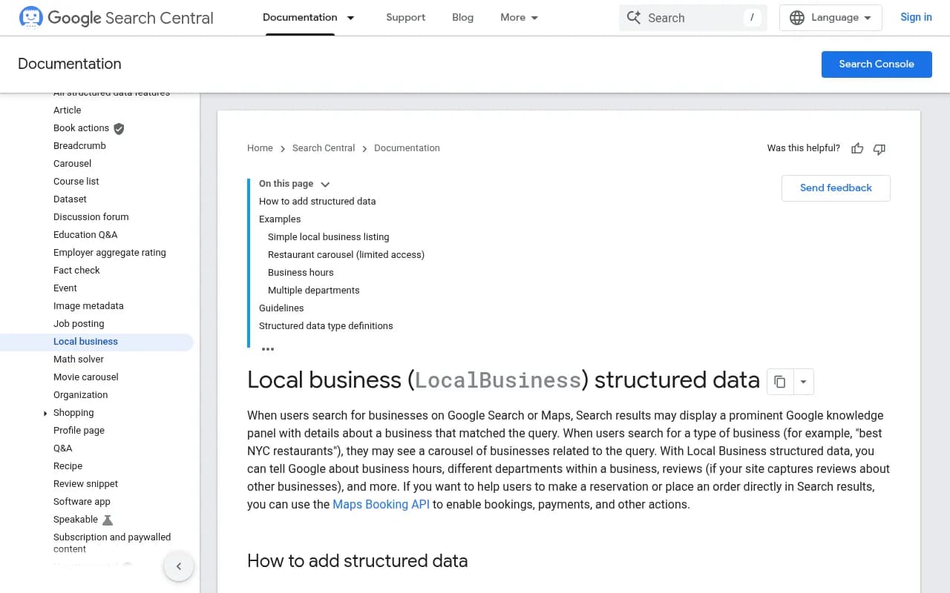Select Breadcrumb in the sidebar menu
This screenshot has height=593, width=950.
[x=79, y=146]
